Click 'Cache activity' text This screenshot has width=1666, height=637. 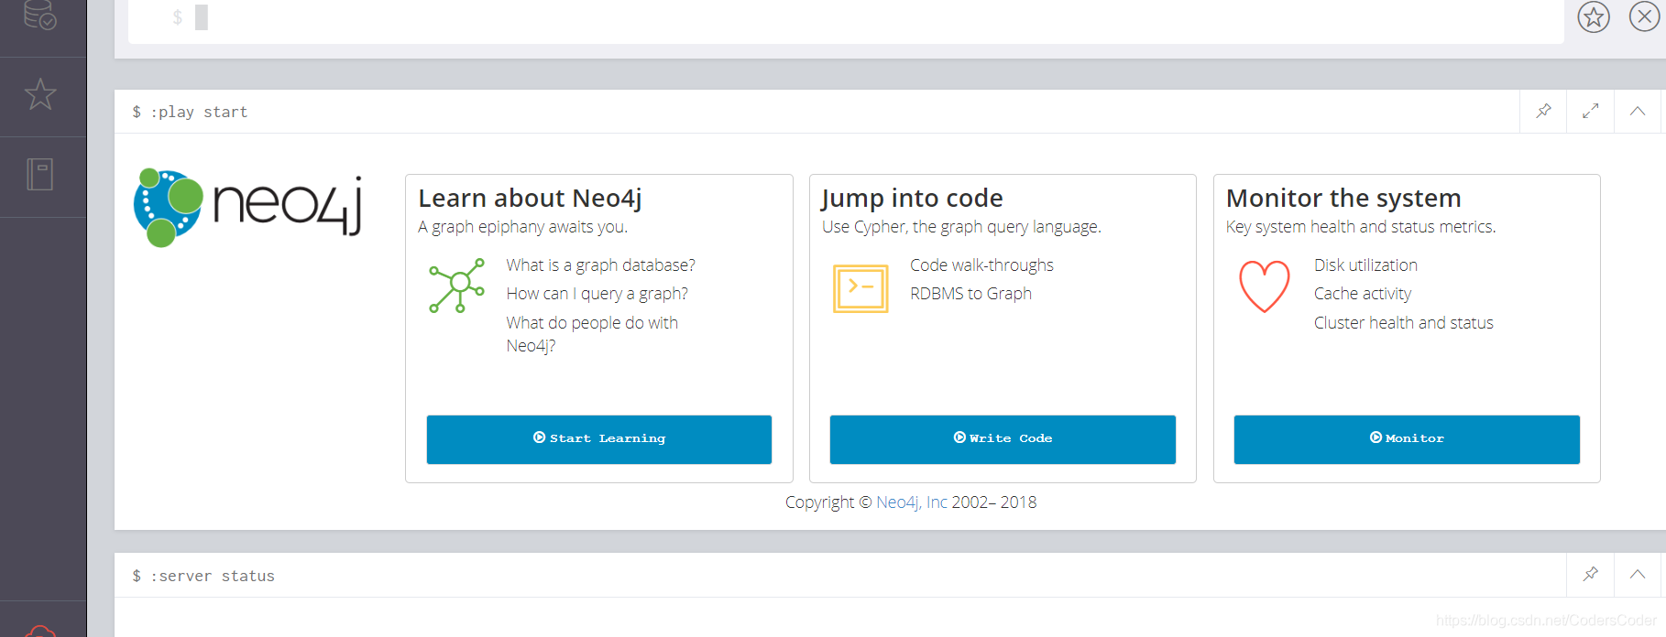1363,294
